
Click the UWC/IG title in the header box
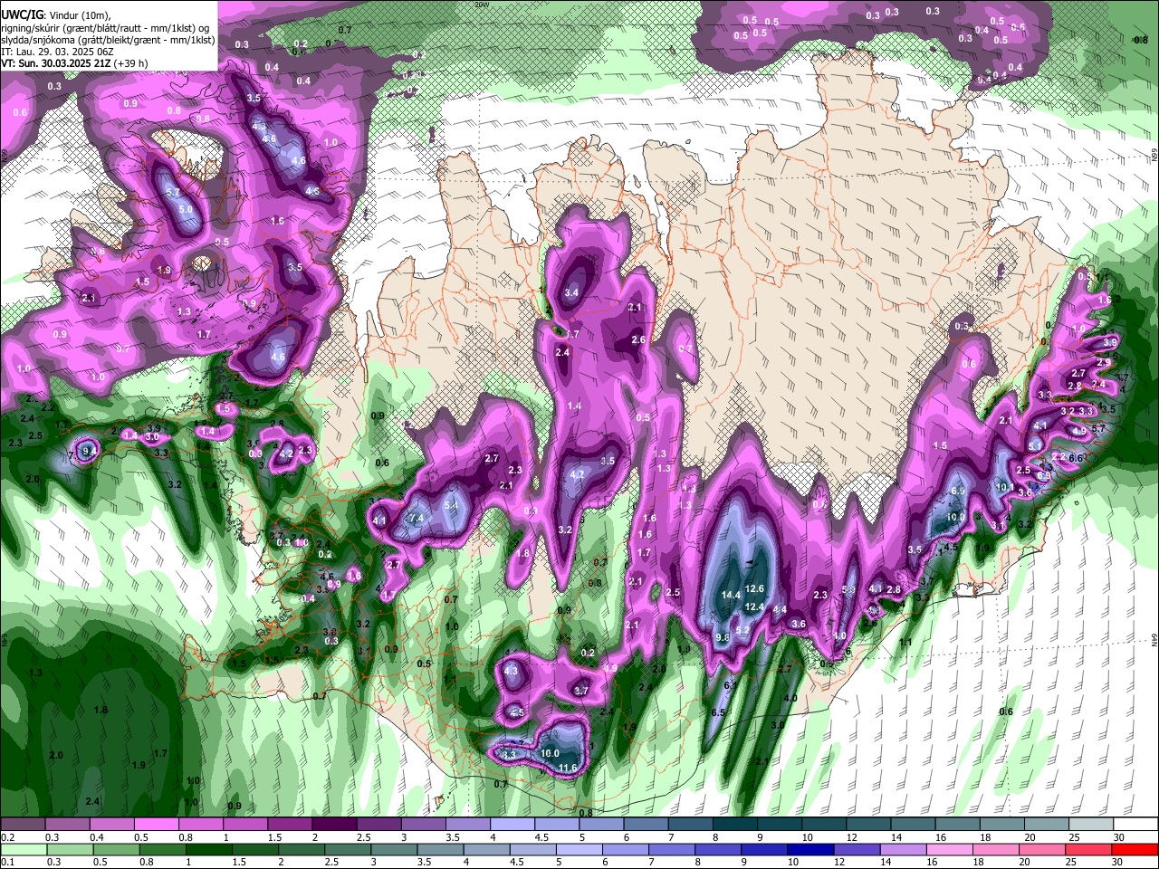point(21,15)
